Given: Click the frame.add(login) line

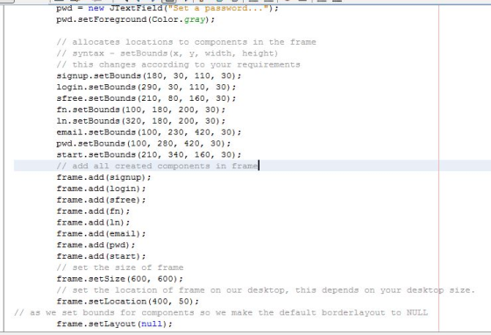Looking at the screenshot, I should tap(101, 189).
